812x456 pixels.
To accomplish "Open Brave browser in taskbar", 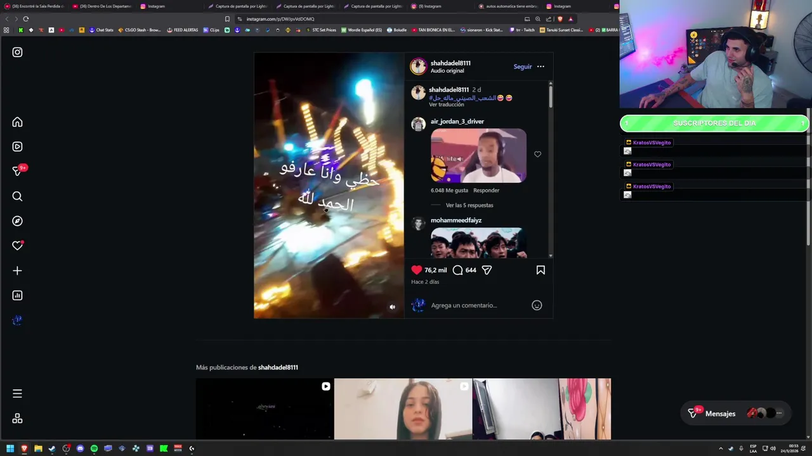I will 24,448.
